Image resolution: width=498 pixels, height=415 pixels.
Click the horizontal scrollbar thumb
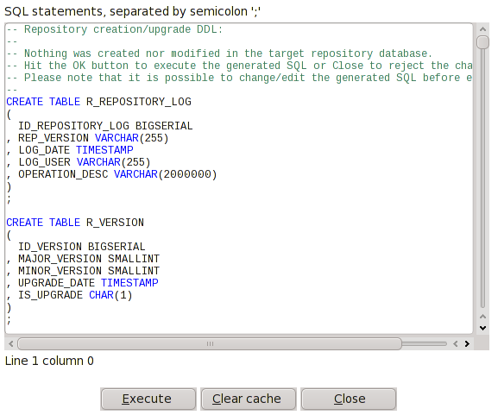point(210,343)
